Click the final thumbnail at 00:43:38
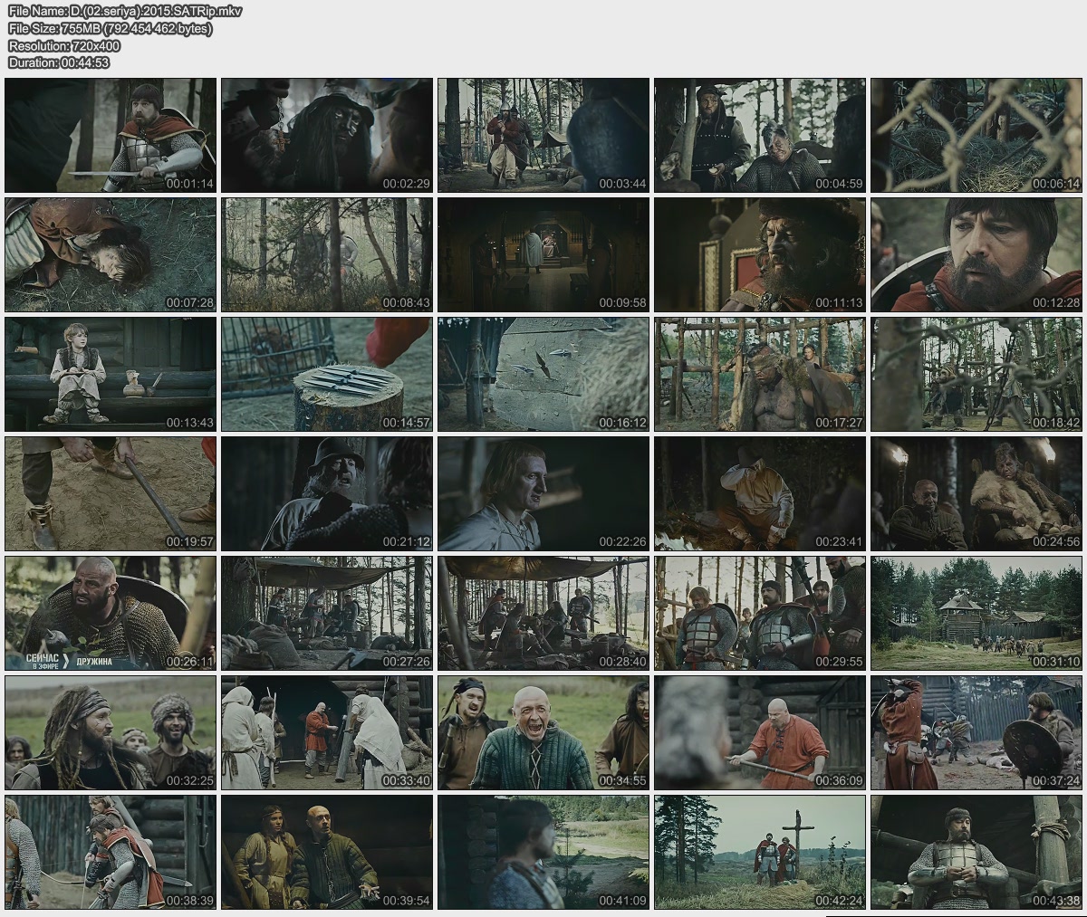 tap(976, 852)
